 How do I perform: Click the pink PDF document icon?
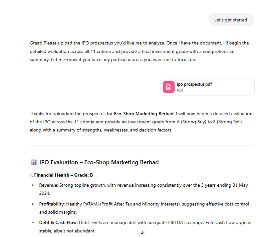tap(169, 87)
